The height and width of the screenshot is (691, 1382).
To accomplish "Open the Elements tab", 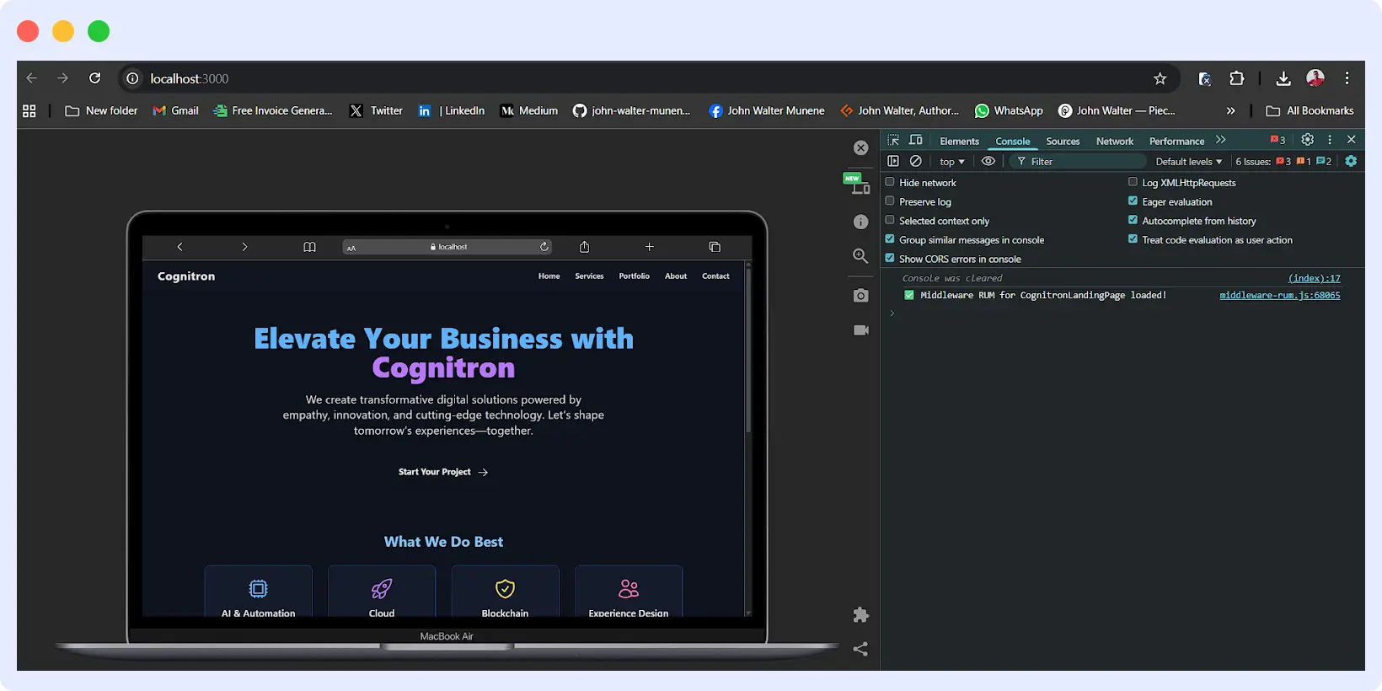I will pos(959,142).
